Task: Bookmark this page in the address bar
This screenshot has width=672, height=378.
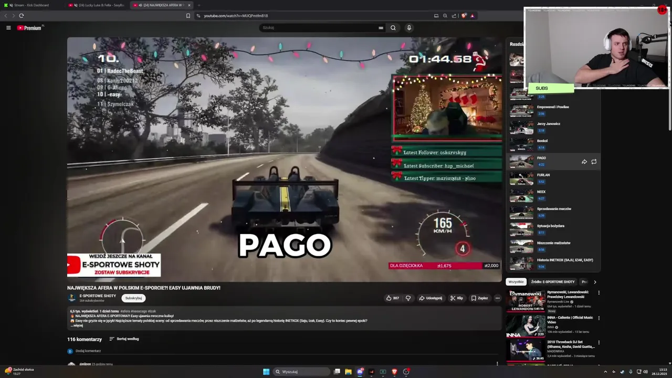Action: 188,16
